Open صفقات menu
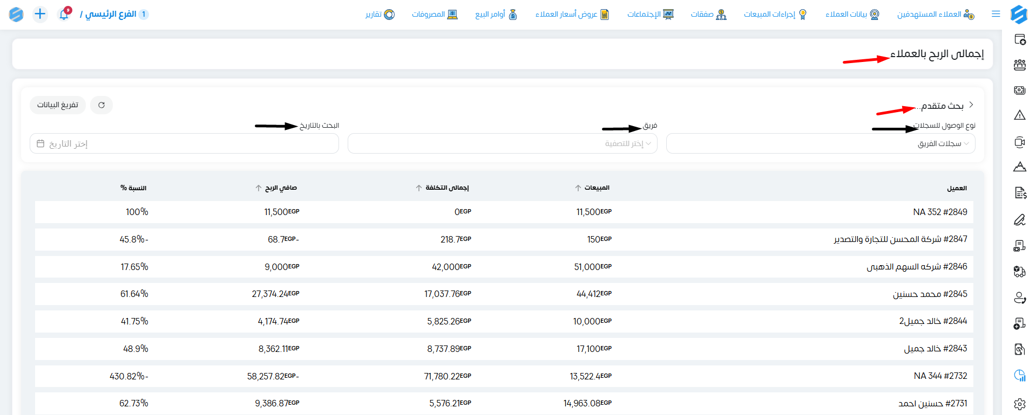Image resolution: width=1036 pixels, height=415 pixels. (x=708, y=14)
